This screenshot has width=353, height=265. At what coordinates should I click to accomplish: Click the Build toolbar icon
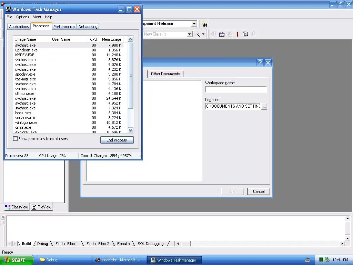click(x=222, y=34)
